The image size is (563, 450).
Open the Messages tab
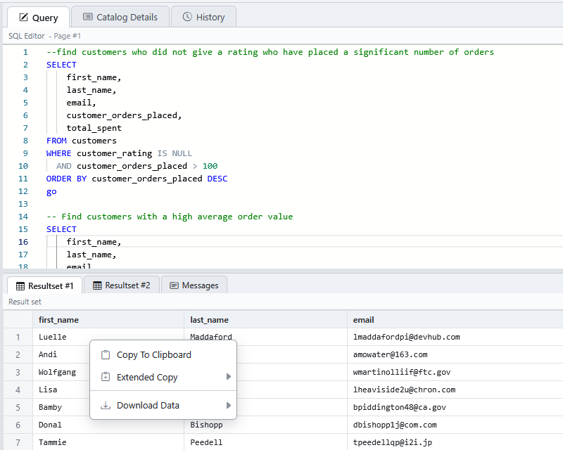[194, 285]
